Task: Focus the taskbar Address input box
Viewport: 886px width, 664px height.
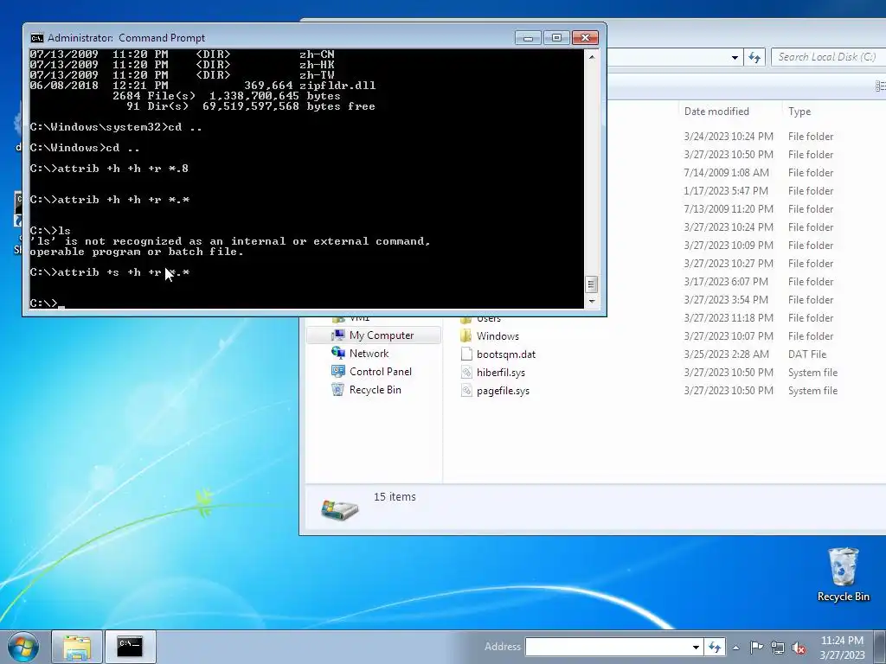Action: tap(608, 647)
